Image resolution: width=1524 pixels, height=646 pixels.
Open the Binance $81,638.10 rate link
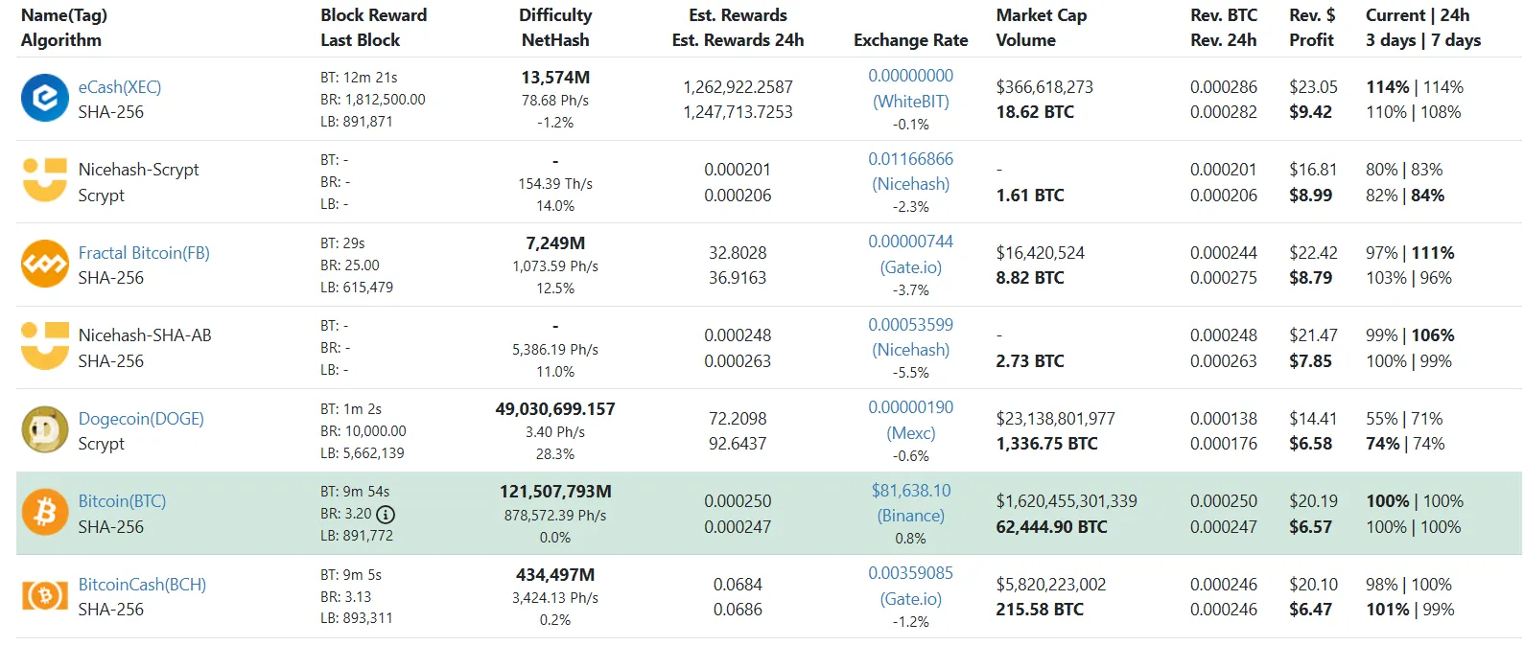click(x=911, y=491)
